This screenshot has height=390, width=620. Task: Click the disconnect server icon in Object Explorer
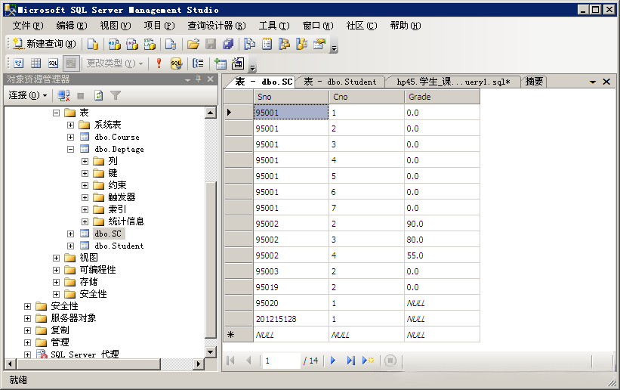(x=64, y=95)
